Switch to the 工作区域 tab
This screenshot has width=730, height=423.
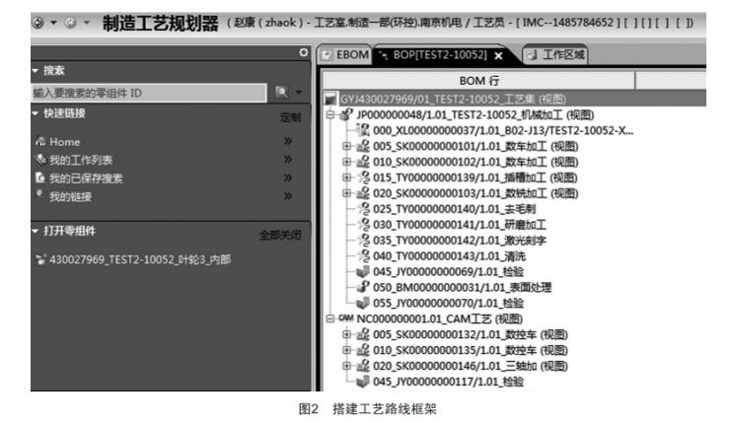tap(555, 55)
